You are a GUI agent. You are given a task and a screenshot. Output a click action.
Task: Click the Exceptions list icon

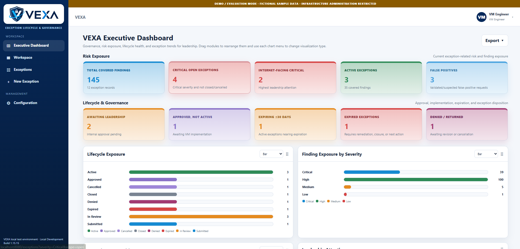point(9,70)
